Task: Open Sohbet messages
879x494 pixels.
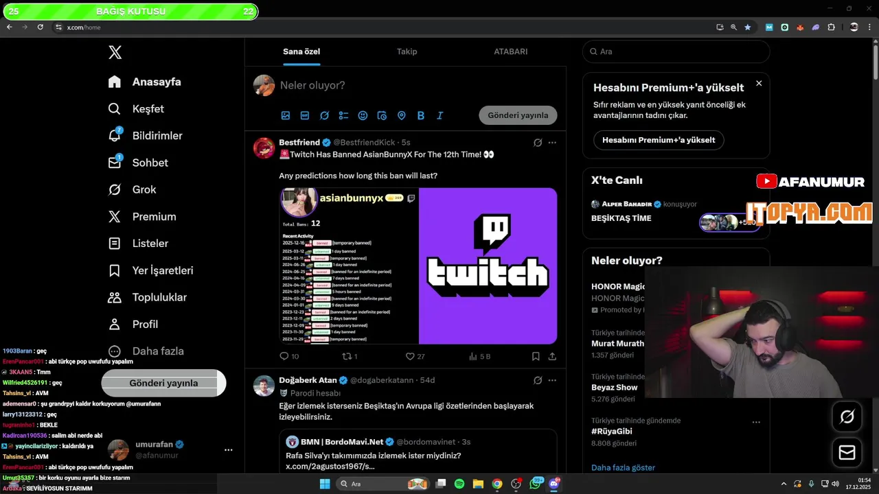Action: (x=138, y=163)
